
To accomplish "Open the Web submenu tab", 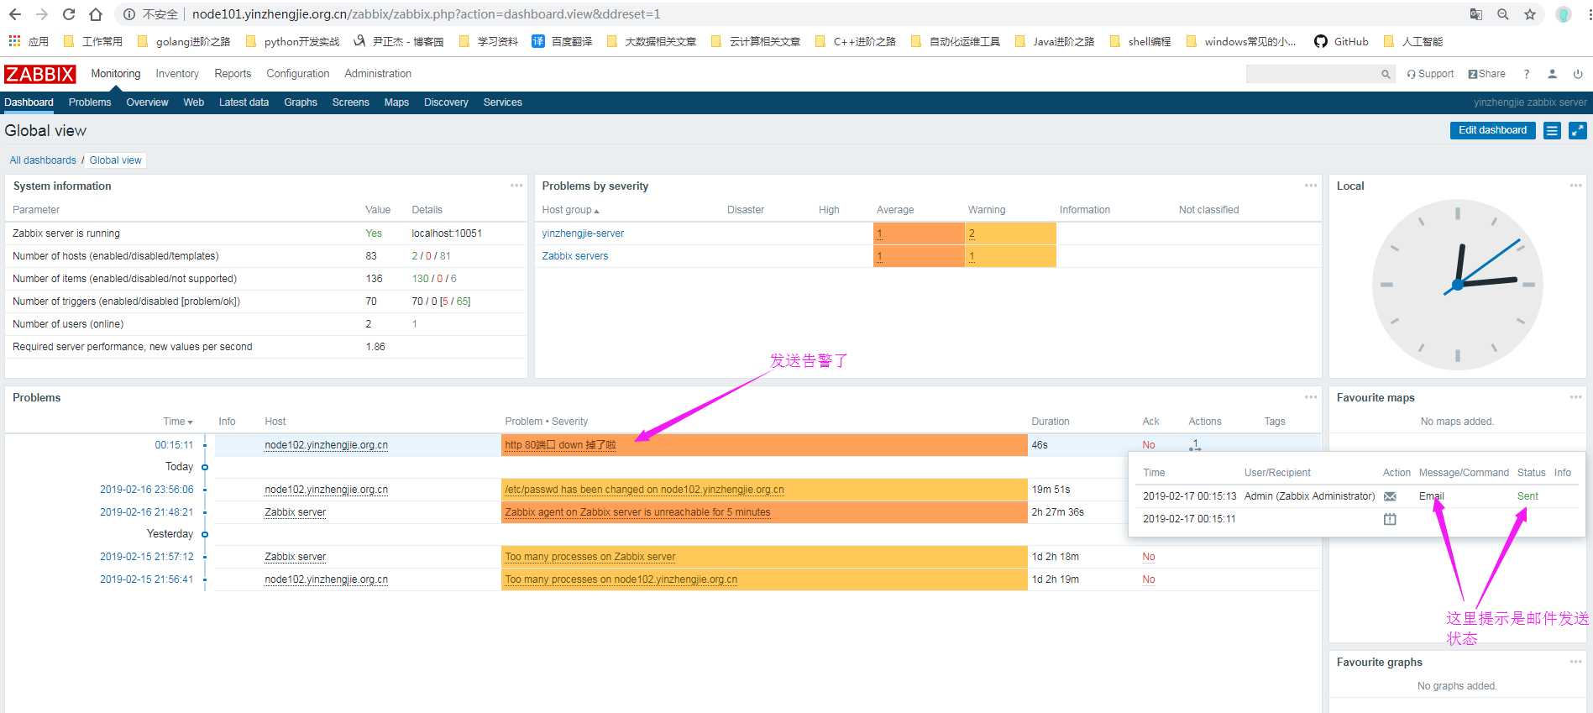I will pos(193,102).
